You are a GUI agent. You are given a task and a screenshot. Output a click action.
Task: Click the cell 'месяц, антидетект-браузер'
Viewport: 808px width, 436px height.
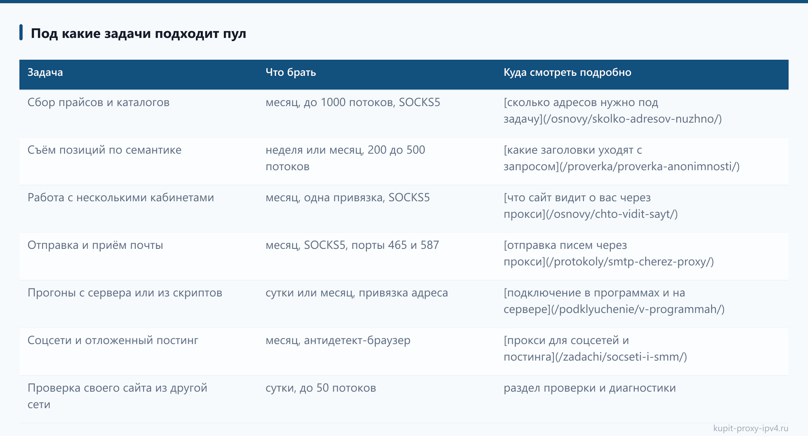coord(376,351)
